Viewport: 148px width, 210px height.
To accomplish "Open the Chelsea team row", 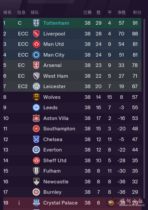I will (x=72, y=139).
